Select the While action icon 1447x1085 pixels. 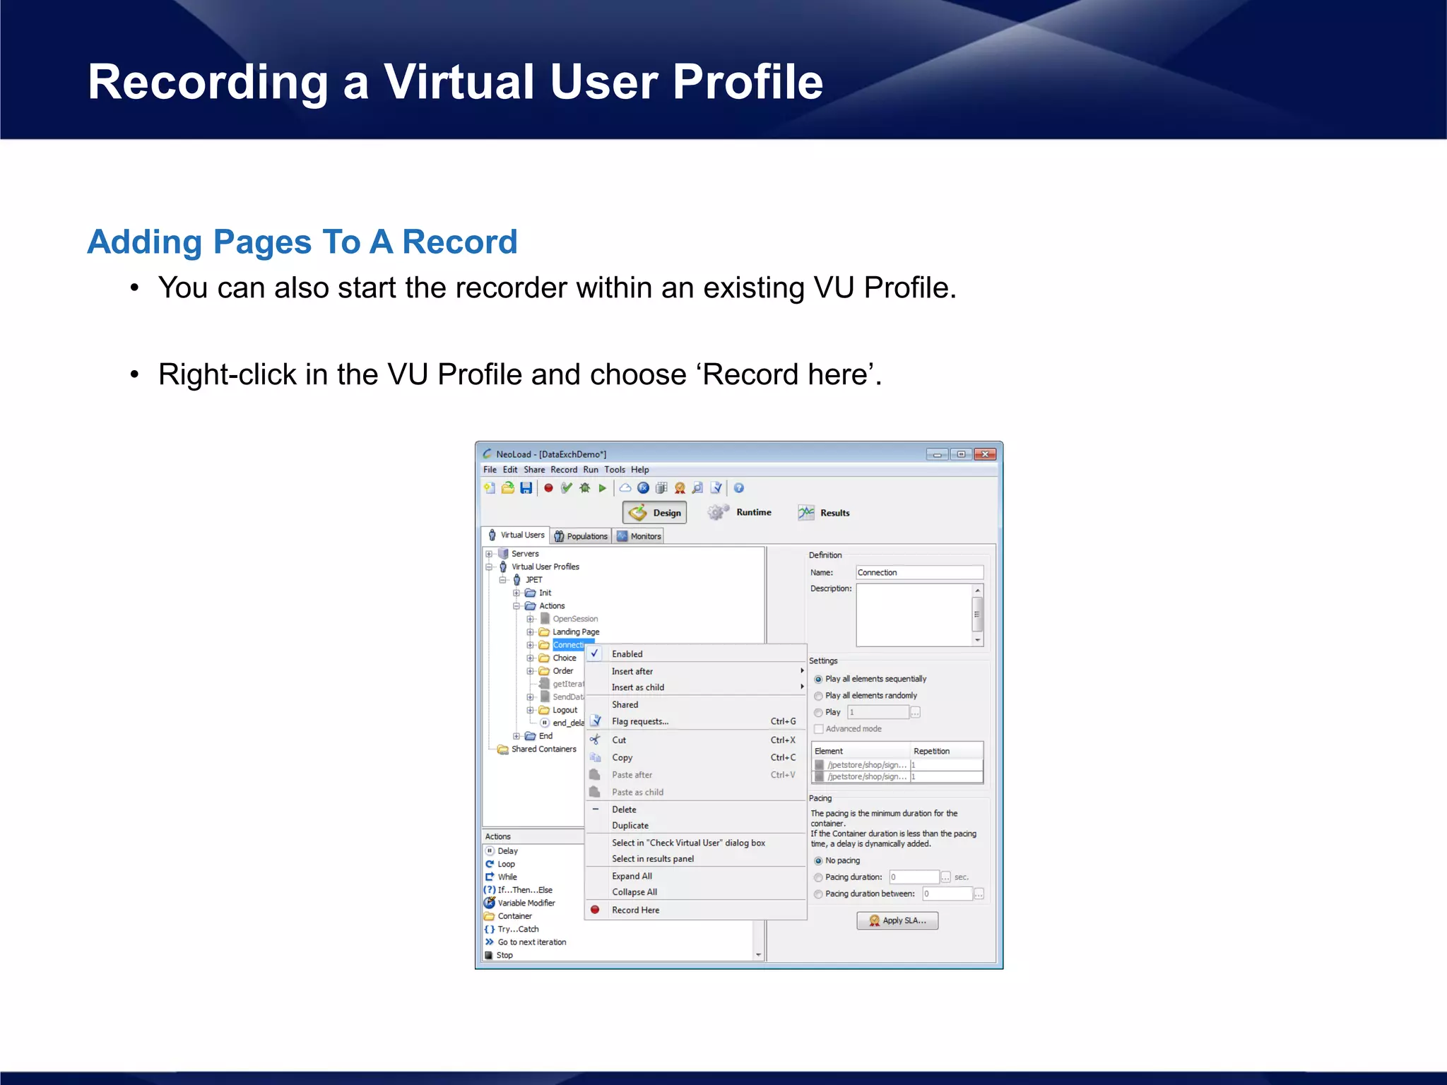(x=490, y=877)
